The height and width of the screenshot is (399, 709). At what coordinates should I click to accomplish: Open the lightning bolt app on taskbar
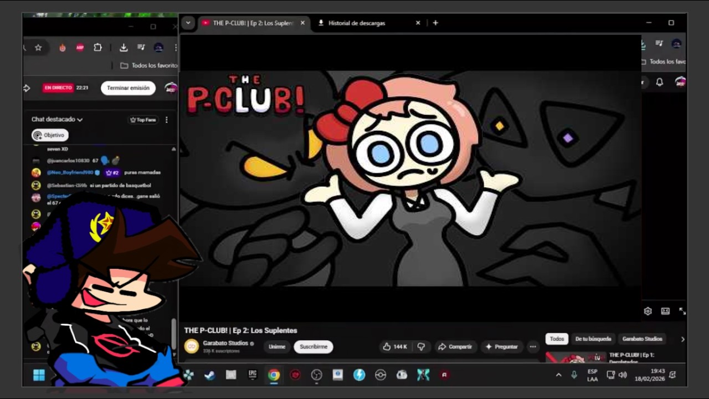tap(359, 375)
